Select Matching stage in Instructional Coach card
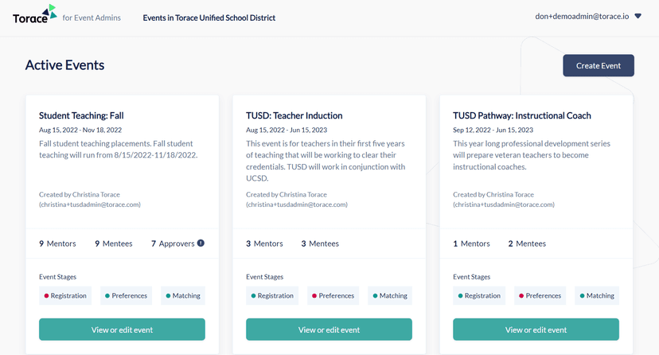 click(x=597, y=296)
